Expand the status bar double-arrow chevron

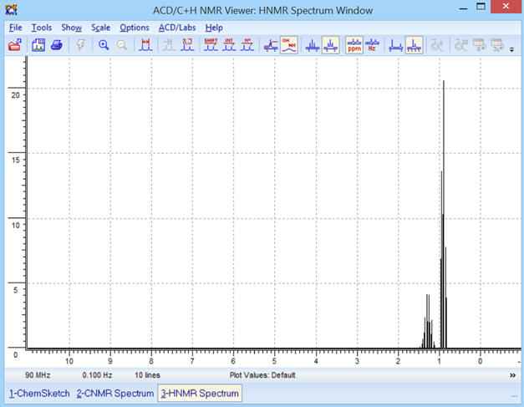point(512,375)
